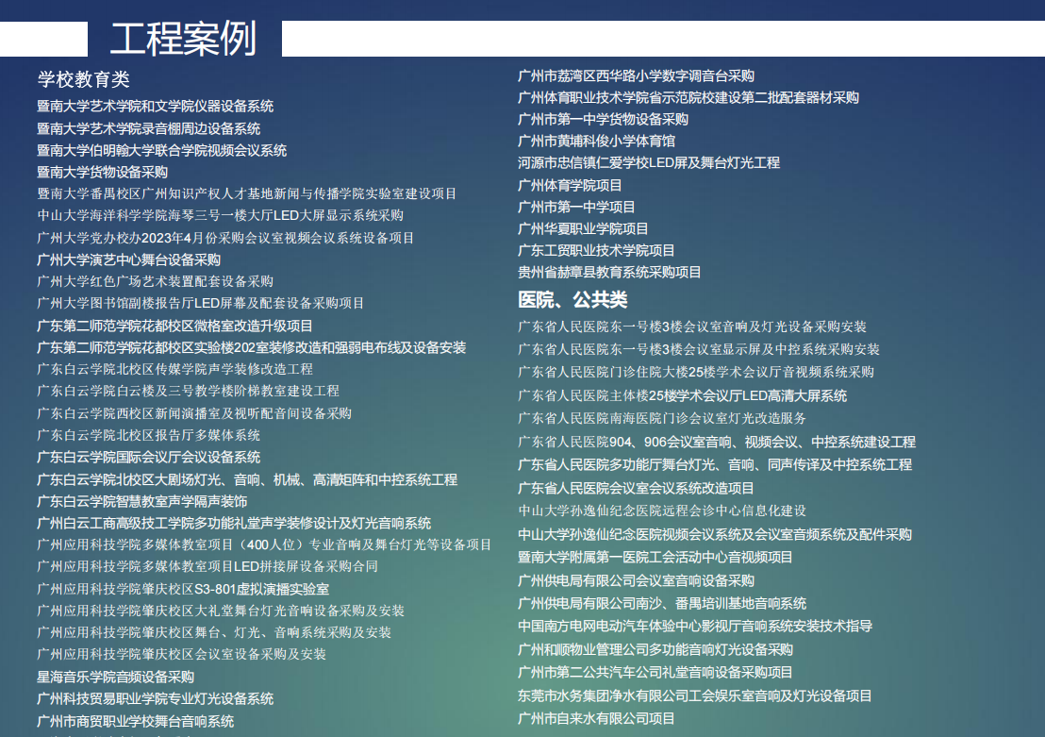Click "暨南大学艺术学院和文学院仪器设备系统" entry
The image size is (1045, 737).
tap(156, 106)
